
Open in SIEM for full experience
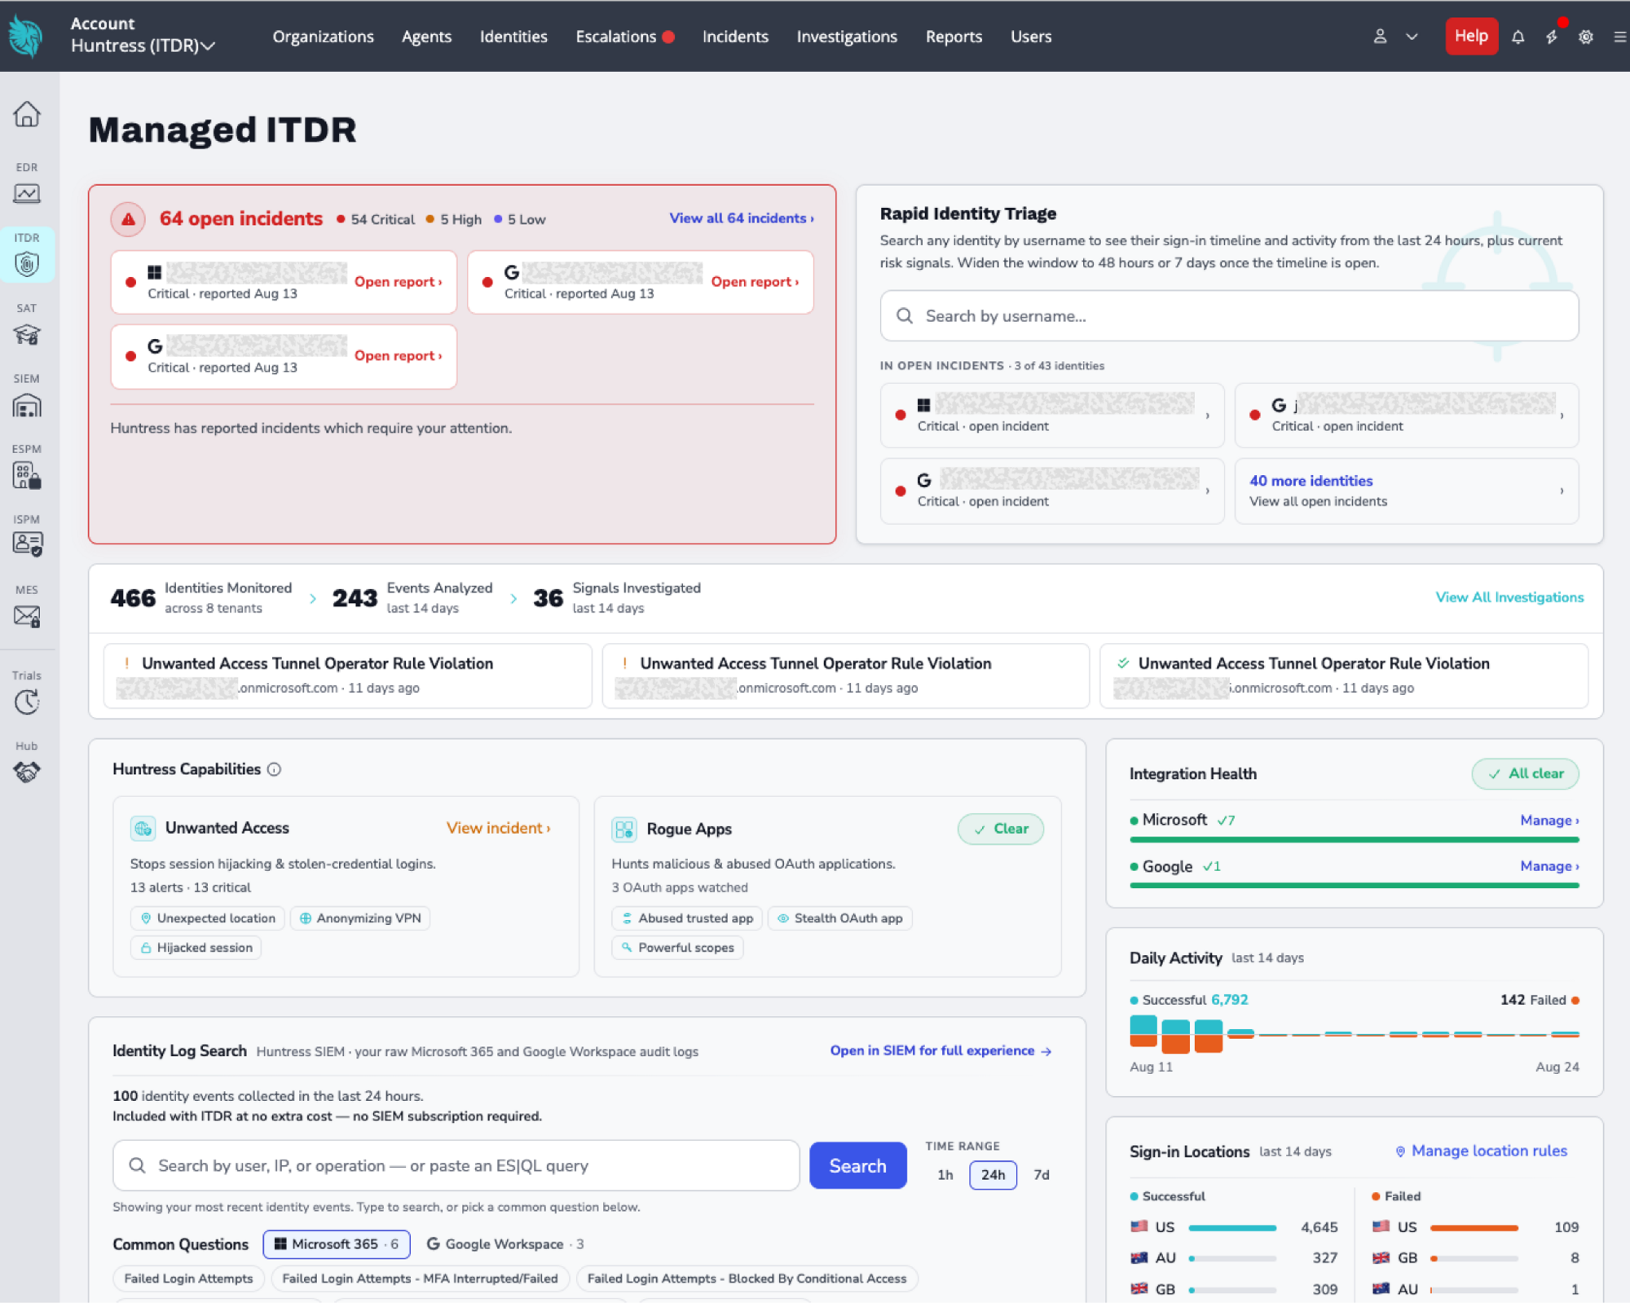click(941, 1051)
